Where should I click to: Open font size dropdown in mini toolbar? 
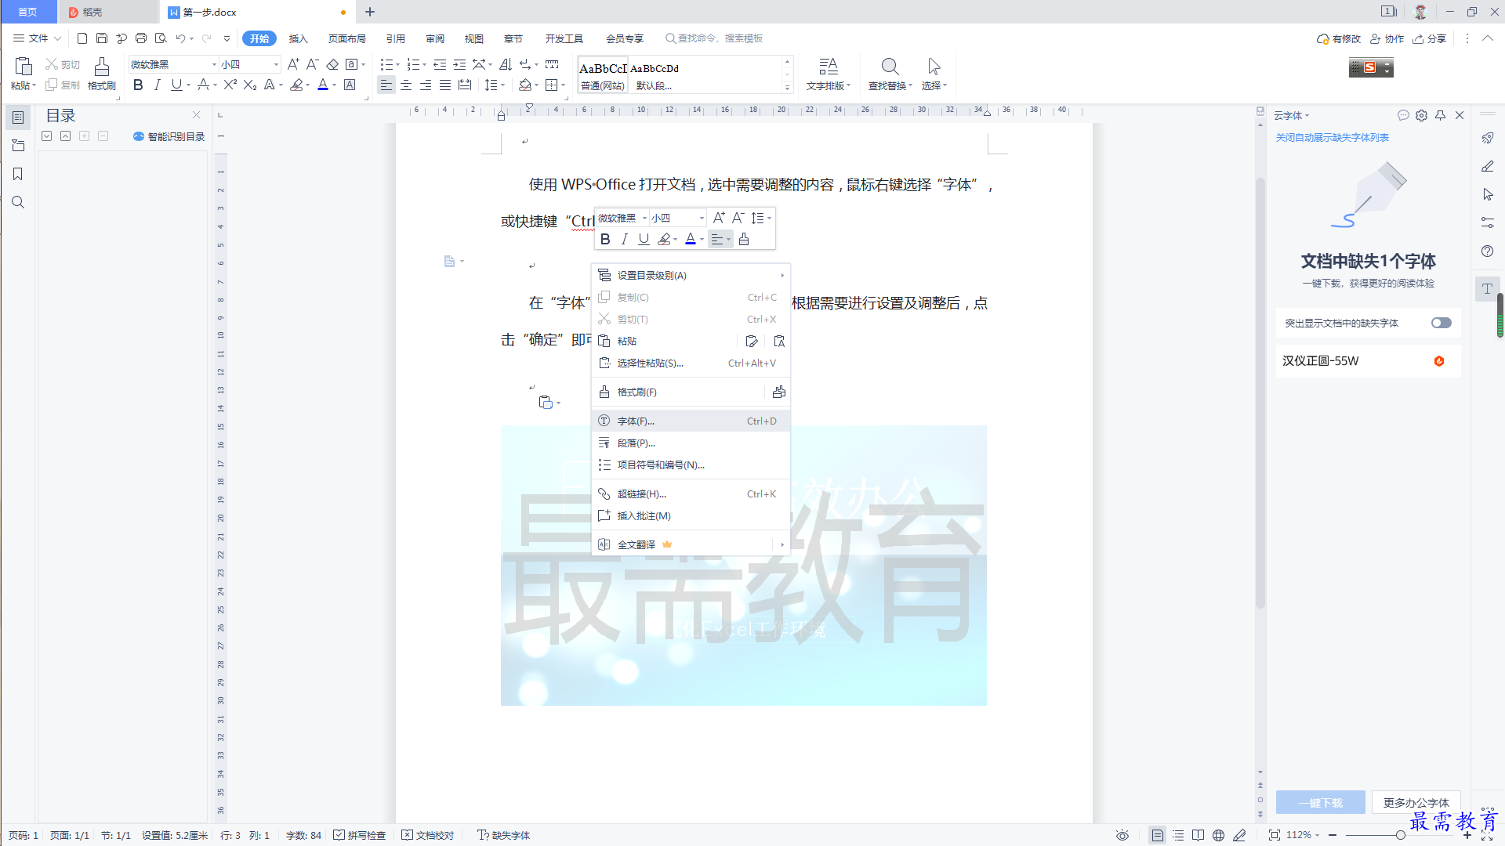coord(702,219)
